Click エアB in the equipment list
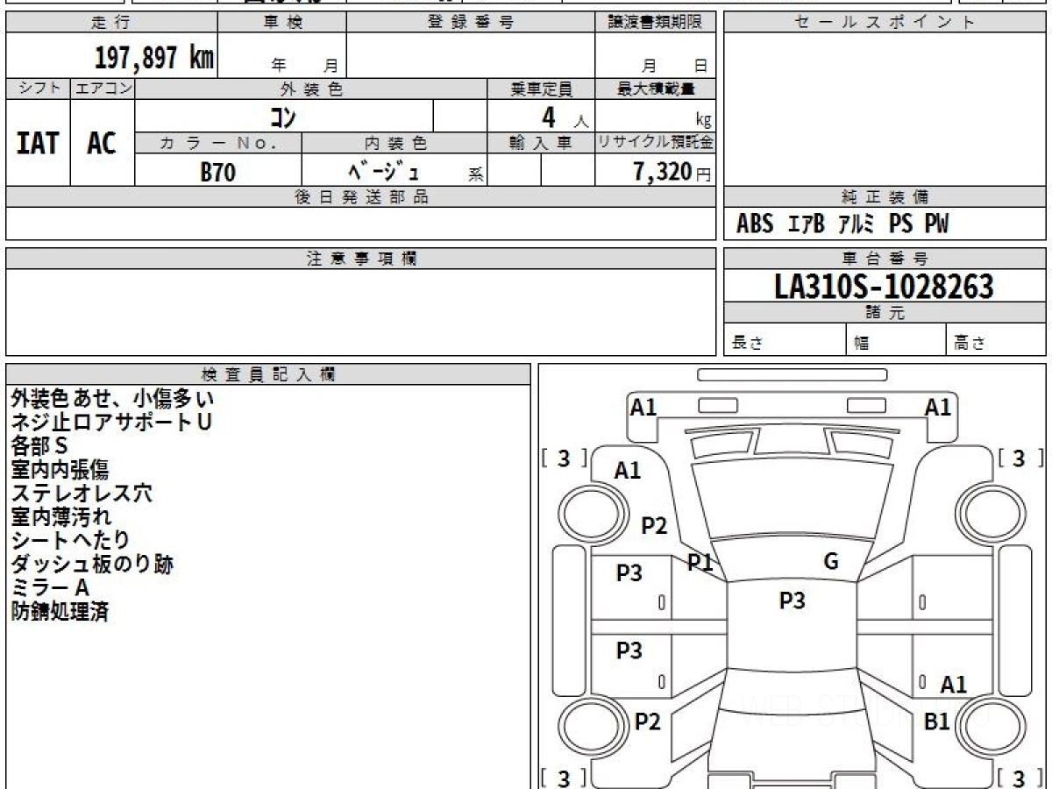The height and width of the screenshot is (789, 1052). click(x=807, y=224)
